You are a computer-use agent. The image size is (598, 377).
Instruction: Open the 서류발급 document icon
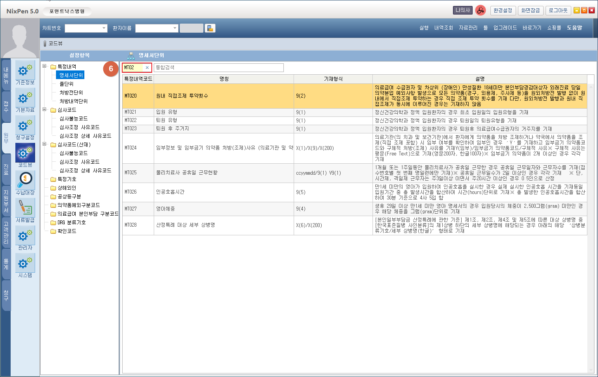[x=25, y=208]
